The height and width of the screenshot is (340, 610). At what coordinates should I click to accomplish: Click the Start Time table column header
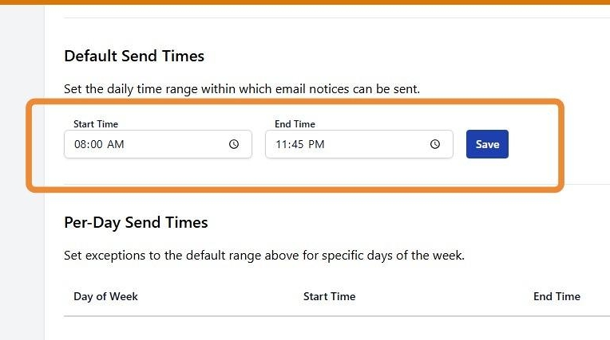pyautogui.click(x=329, y=296)
